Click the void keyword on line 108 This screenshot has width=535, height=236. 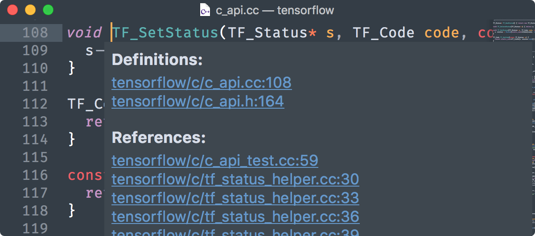click(x=85, y=33)
